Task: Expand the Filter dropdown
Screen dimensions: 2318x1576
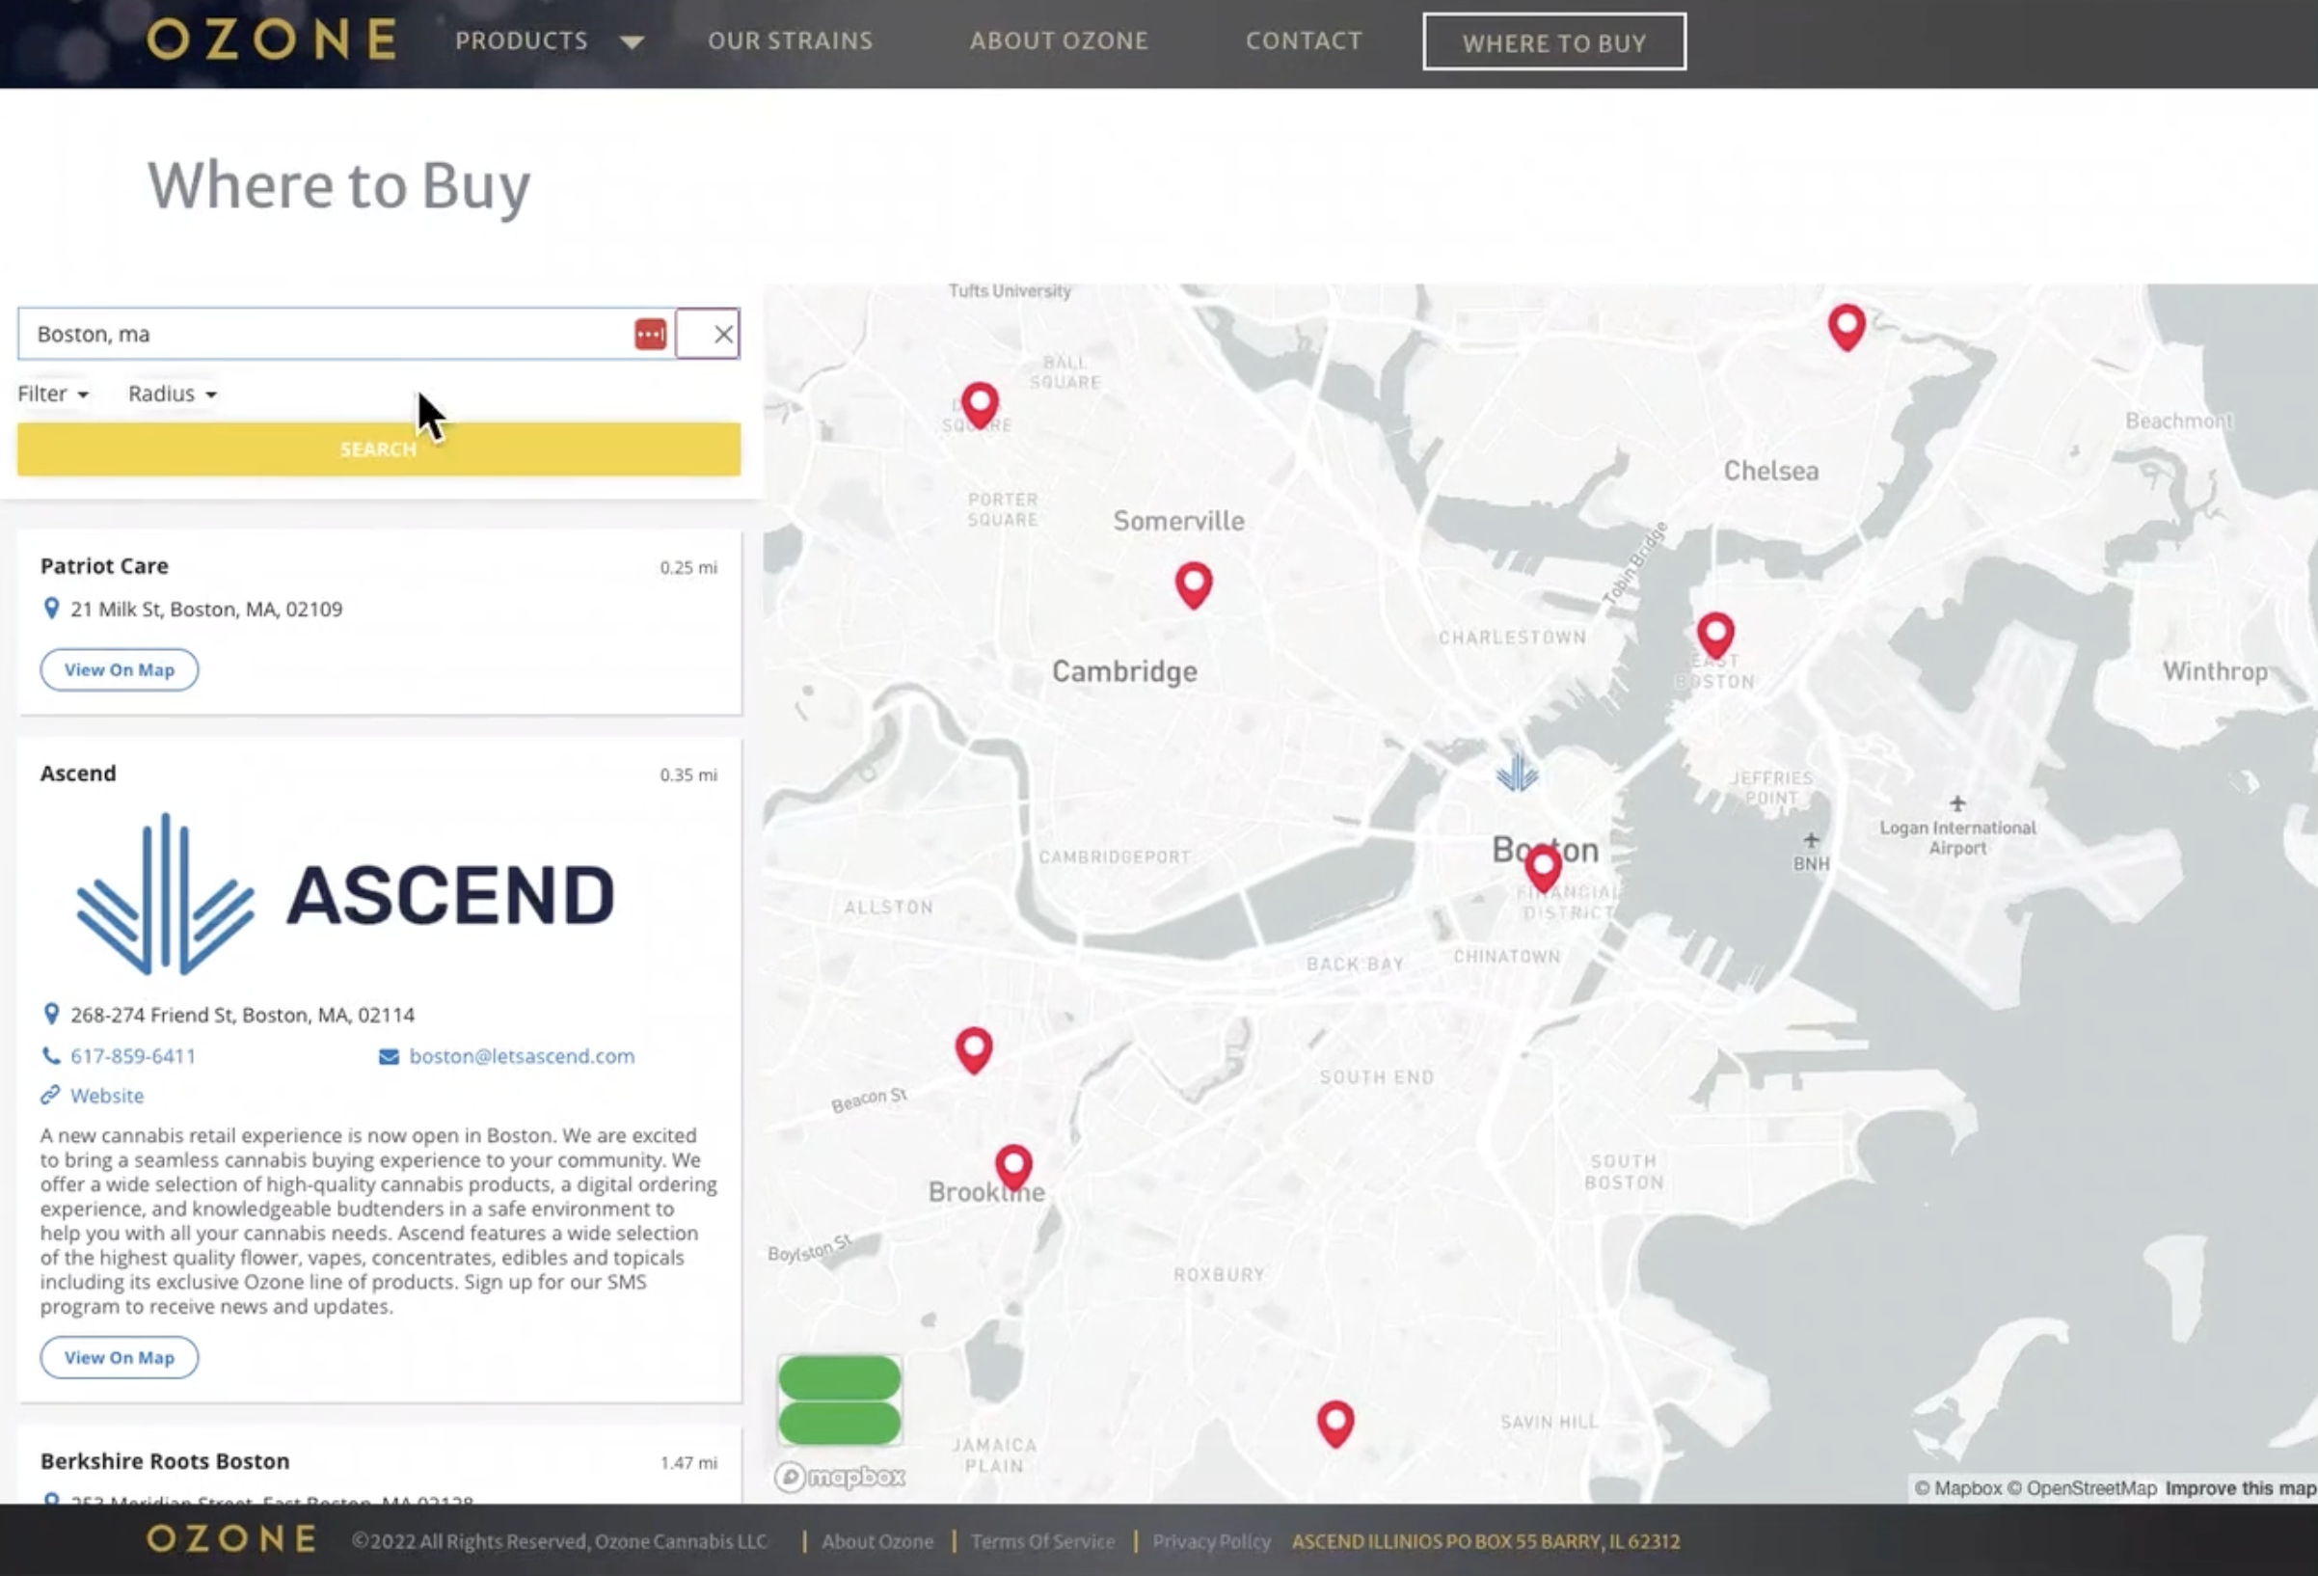Action: point(53,394)
